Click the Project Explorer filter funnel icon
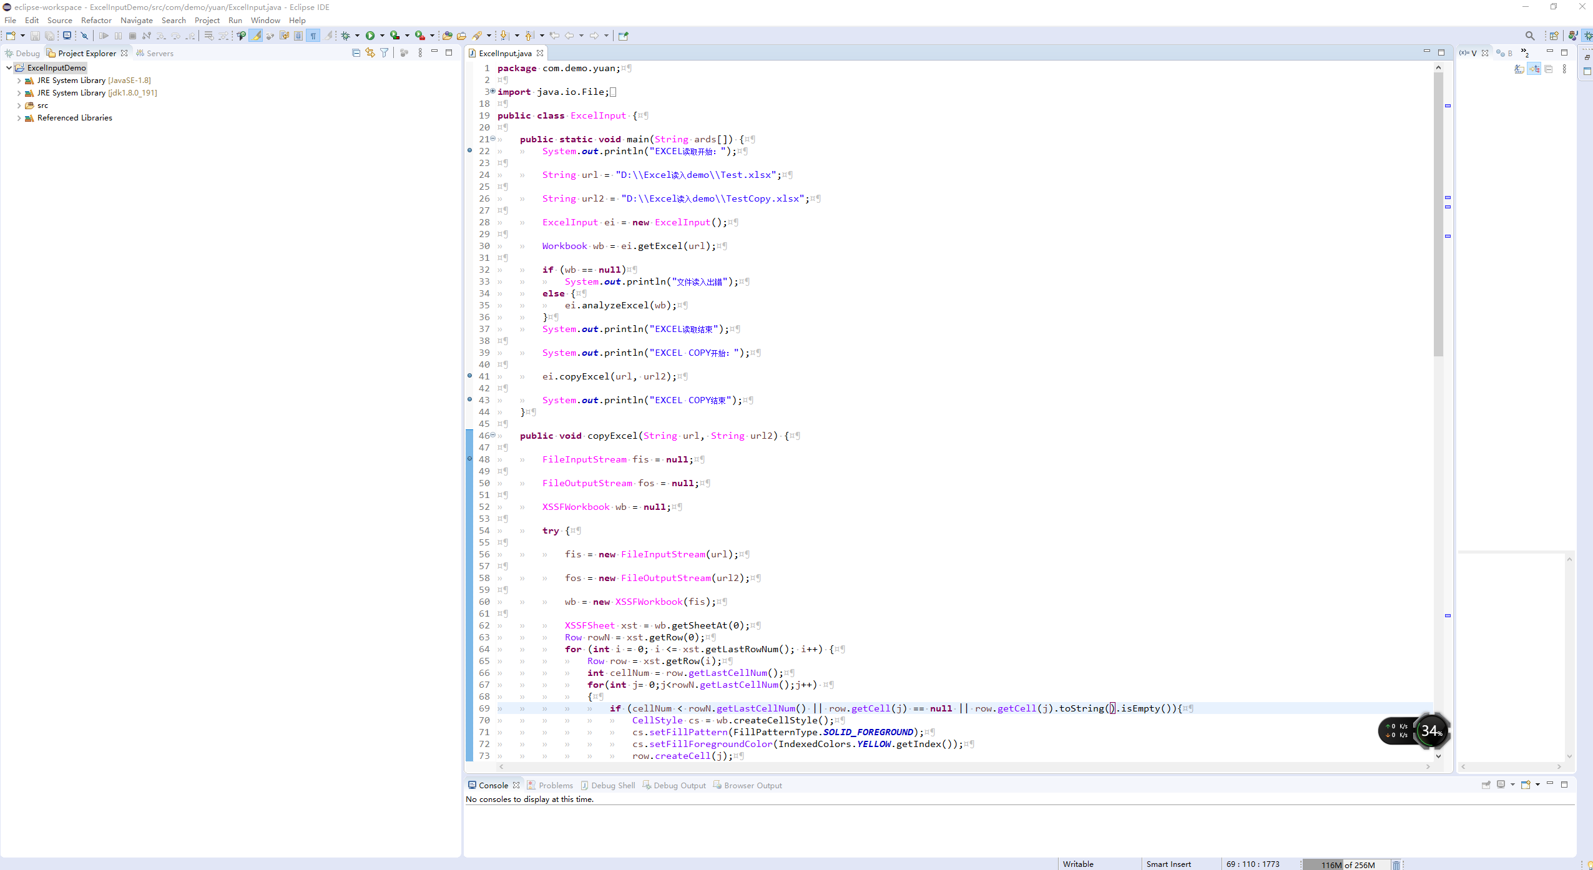This screenshot has width=1593, height=870. pyautogui.click(x=385, y=53)
